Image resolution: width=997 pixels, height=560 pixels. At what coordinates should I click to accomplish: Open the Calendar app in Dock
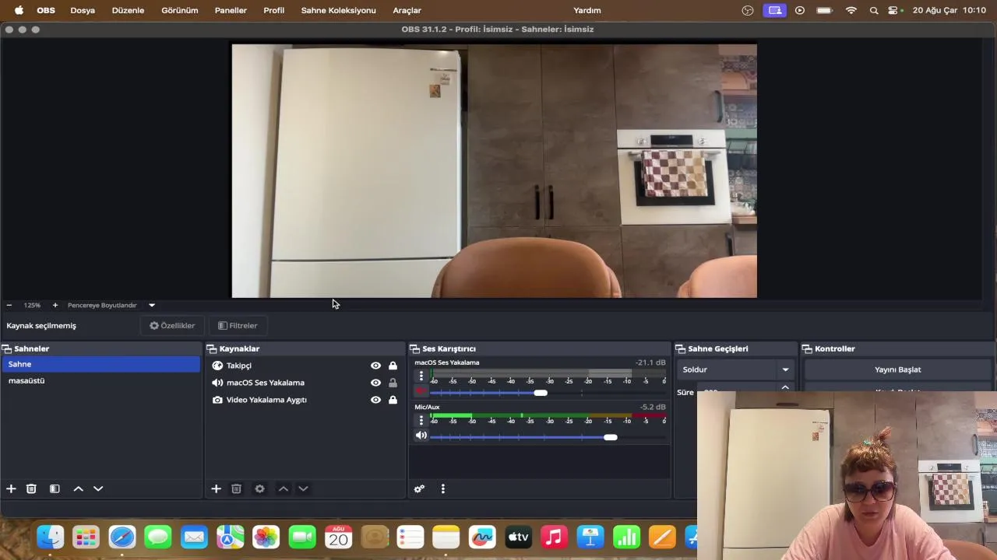point(338,537)
